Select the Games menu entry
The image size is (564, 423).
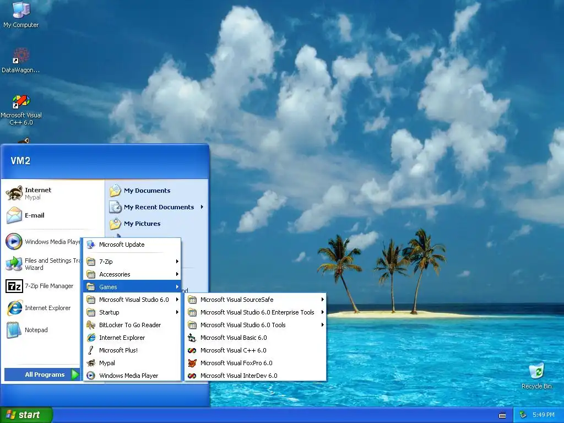tap(132, 286)
